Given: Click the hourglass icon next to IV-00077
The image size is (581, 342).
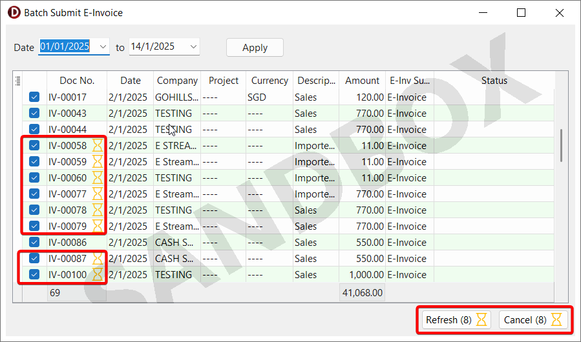Looking at the screenshot, I should click(98, 194).
